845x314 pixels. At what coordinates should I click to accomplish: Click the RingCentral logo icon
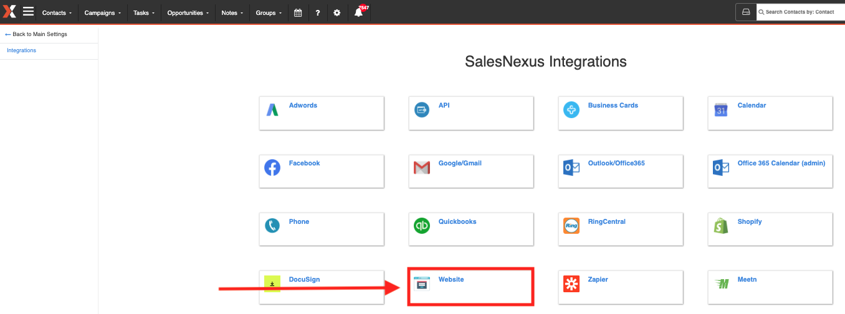click(571, 226)
